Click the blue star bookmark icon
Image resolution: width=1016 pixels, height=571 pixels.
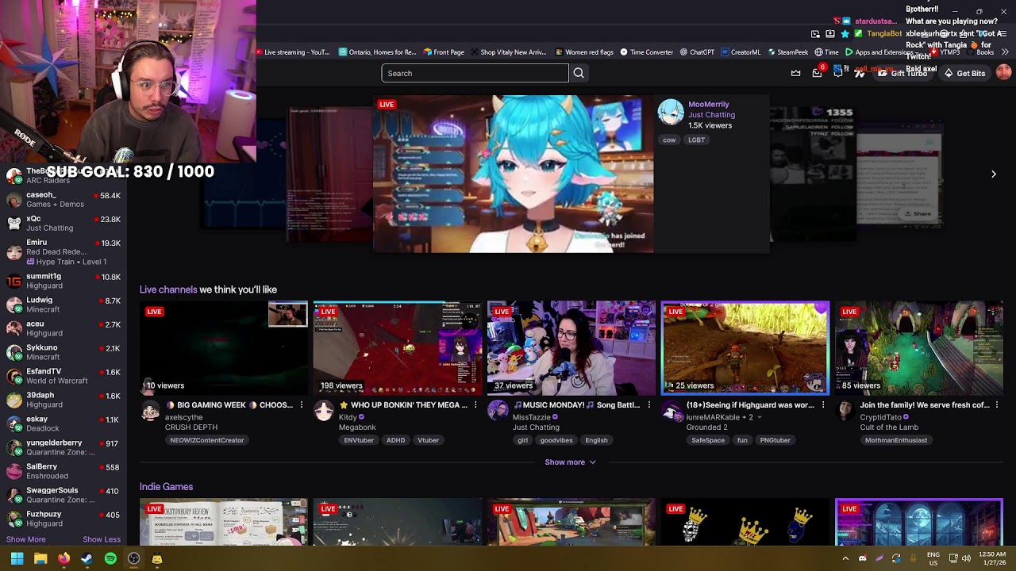coord(845,34)
